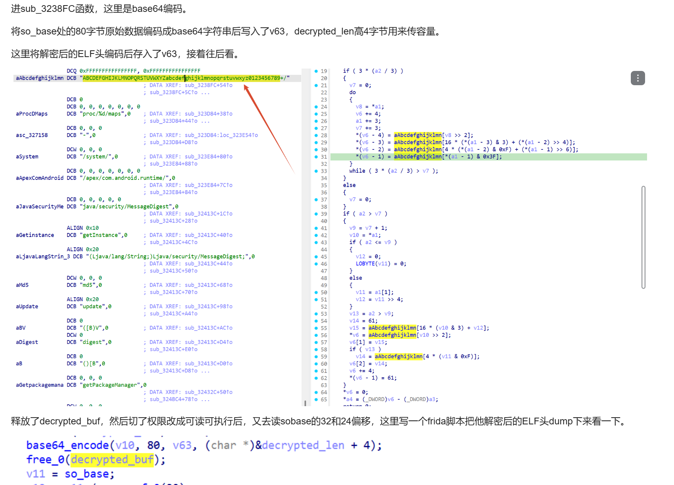Image resolution: width=674 pixels, height=485 pixels.
Task: Click the aUpdate label
Action: point(27,306)
